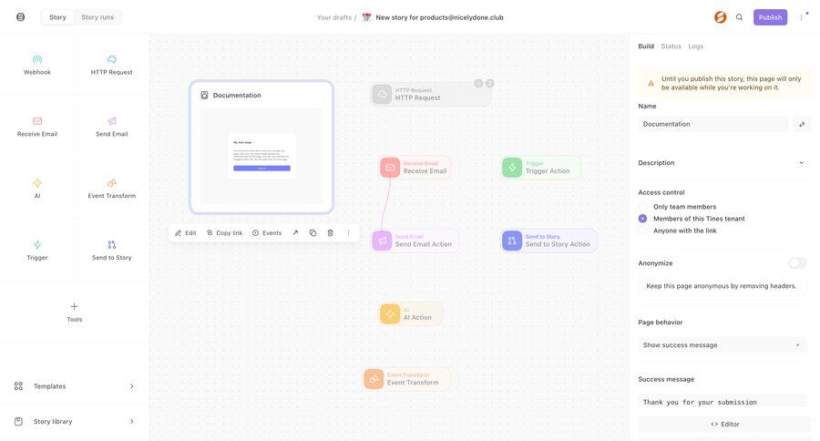Switch to the Story runs tab
This screenshot has height=441, width=820.
tap(97, 17)
